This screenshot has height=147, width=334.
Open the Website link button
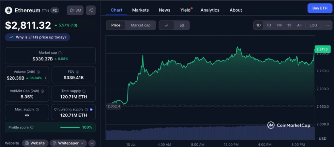[35, 143]
